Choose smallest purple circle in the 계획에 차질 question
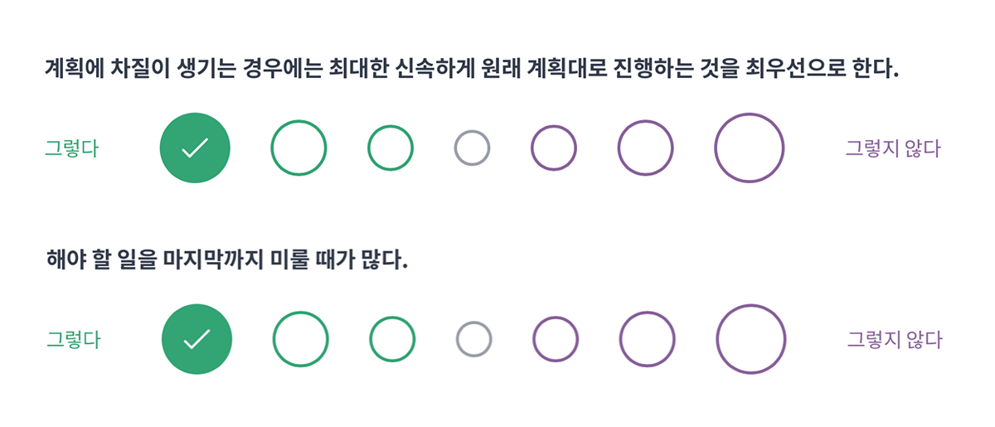Viewport: 995px width, 427px height. click(x=553, y=148)
